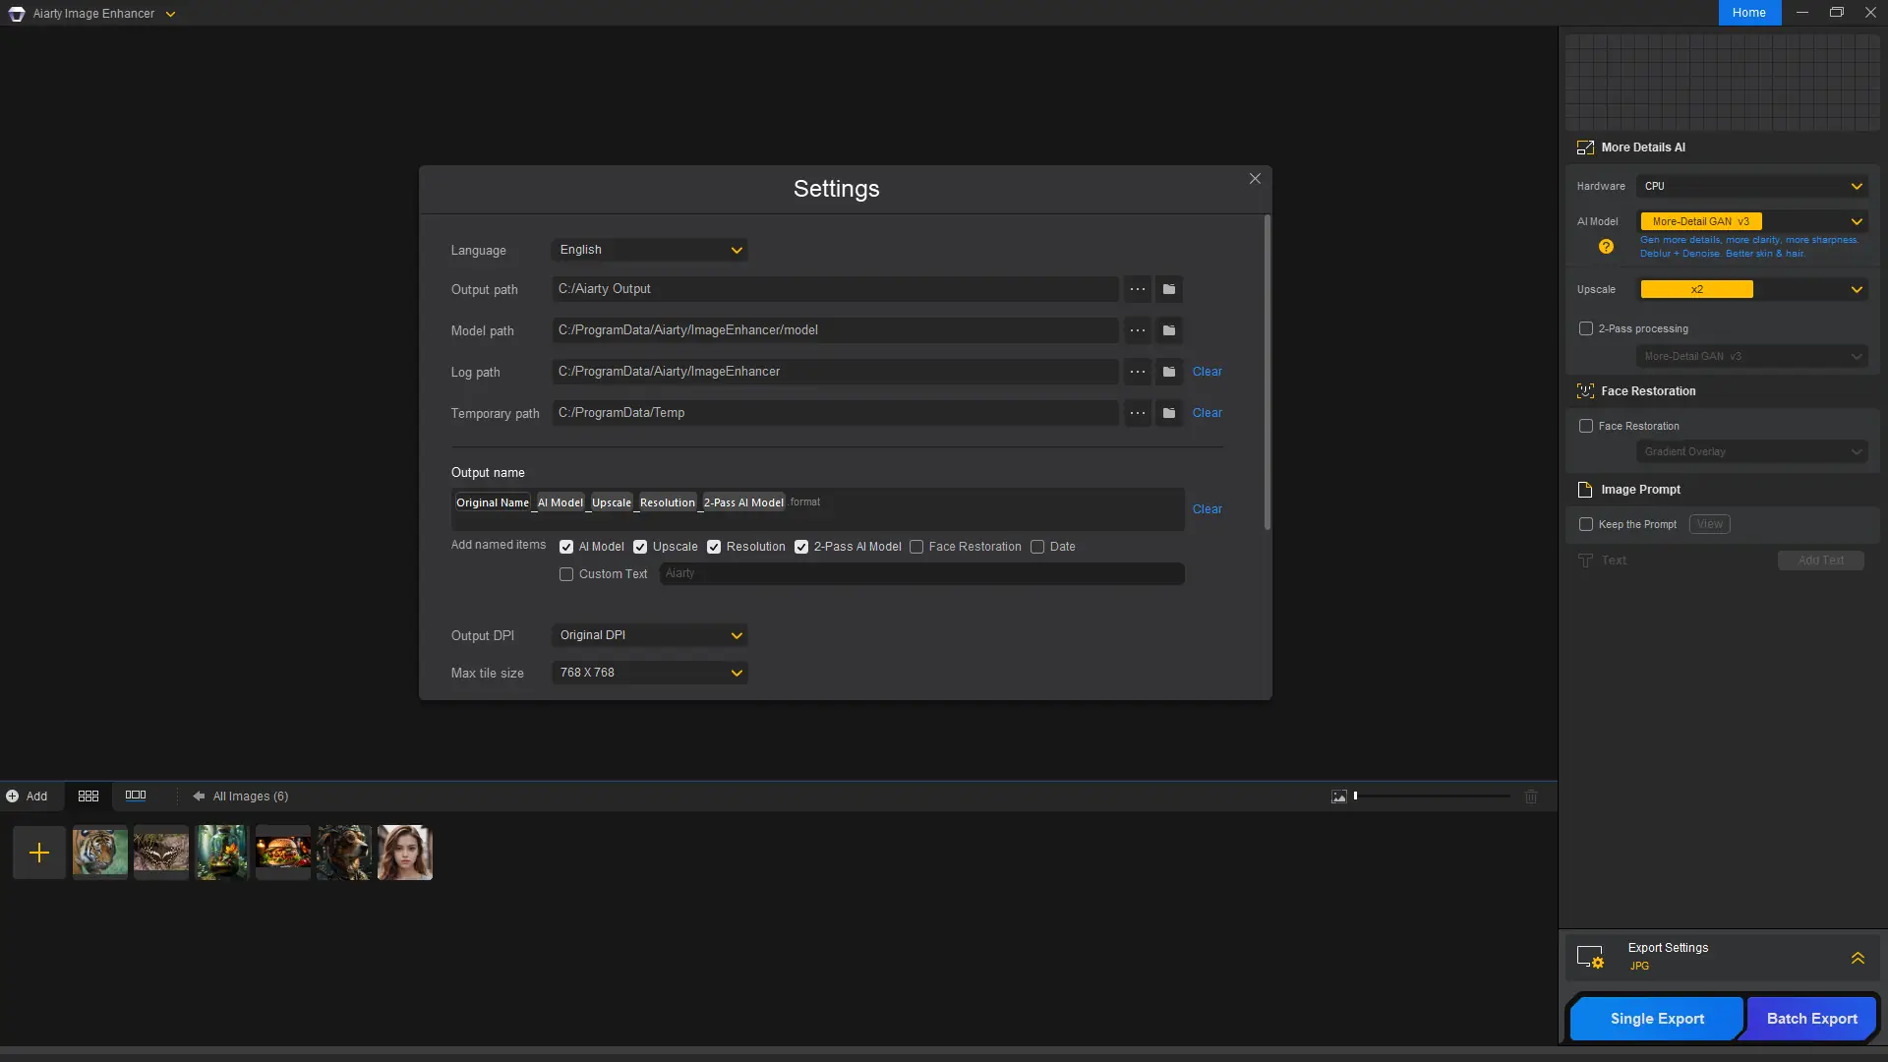Click the Batch Export button
Viewport: 1888px width, 1062px height.
(1811, 1019)
